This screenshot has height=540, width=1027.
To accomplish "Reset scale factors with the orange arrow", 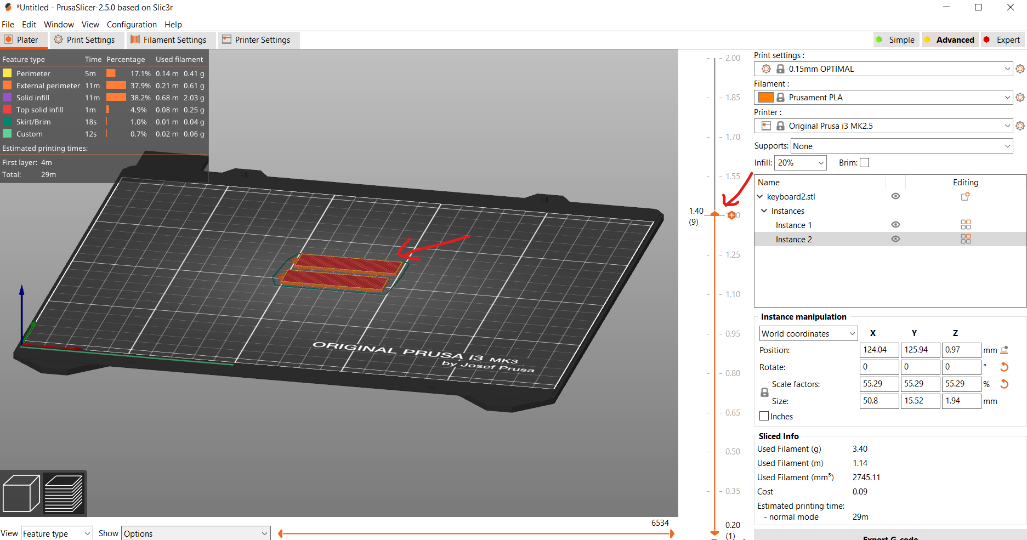I will coord(1005,384).
